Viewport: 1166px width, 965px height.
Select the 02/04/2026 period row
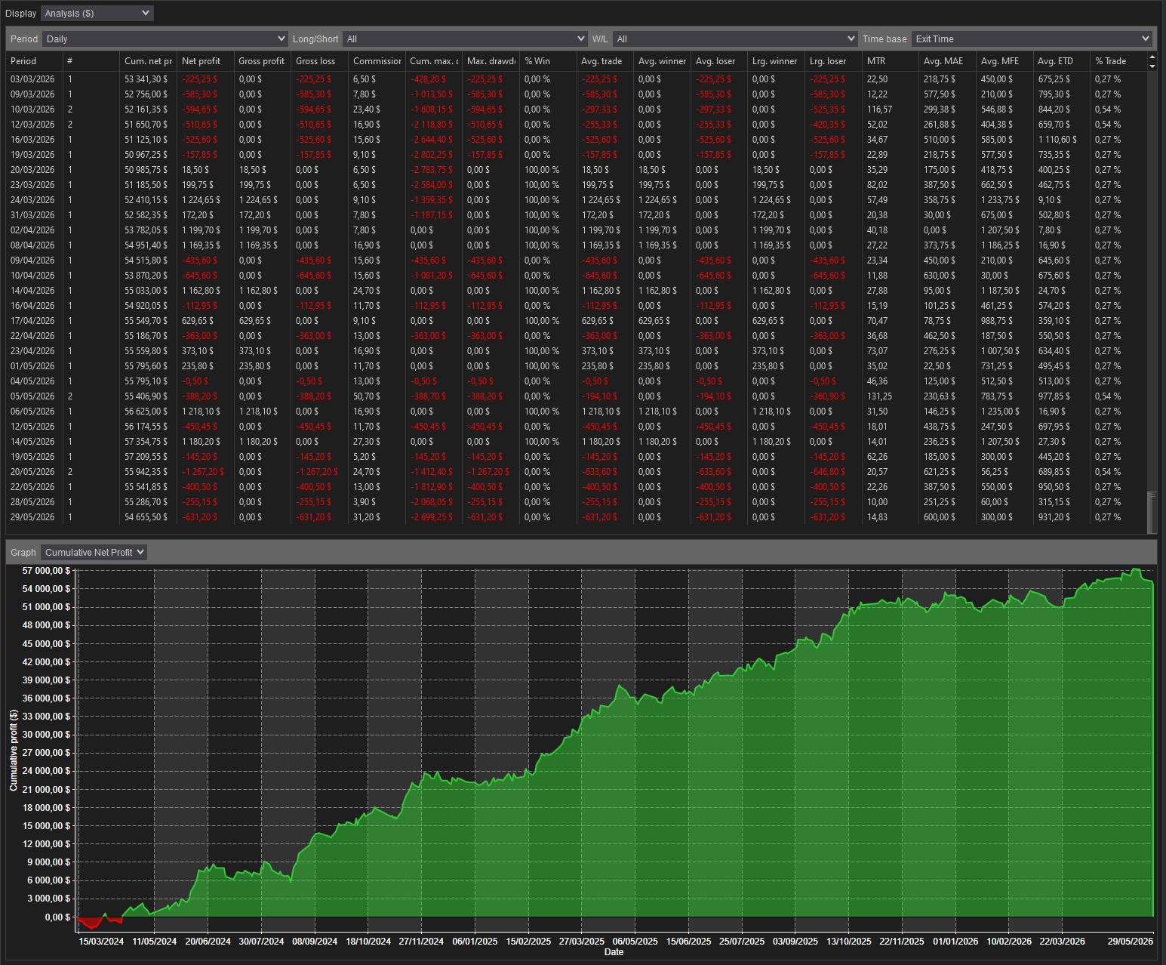[x=577, y=230]
